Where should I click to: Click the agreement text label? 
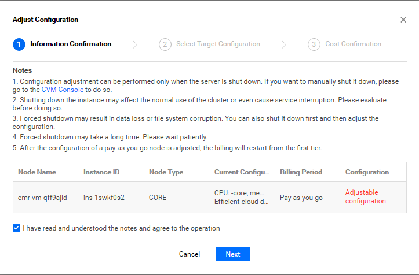(x=121, y=228)
